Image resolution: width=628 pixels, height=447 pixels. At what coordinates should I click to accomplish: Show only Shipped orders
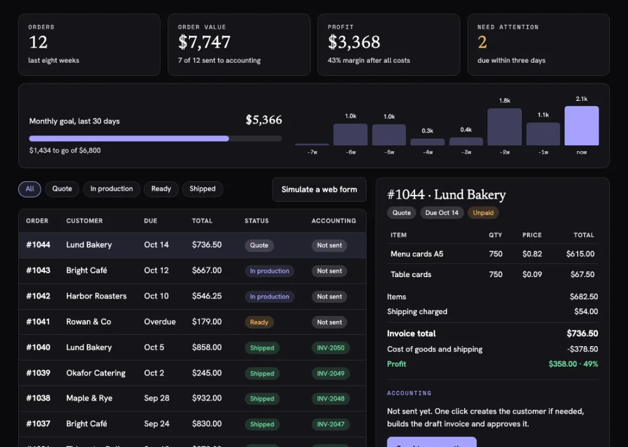pos(202,189)
